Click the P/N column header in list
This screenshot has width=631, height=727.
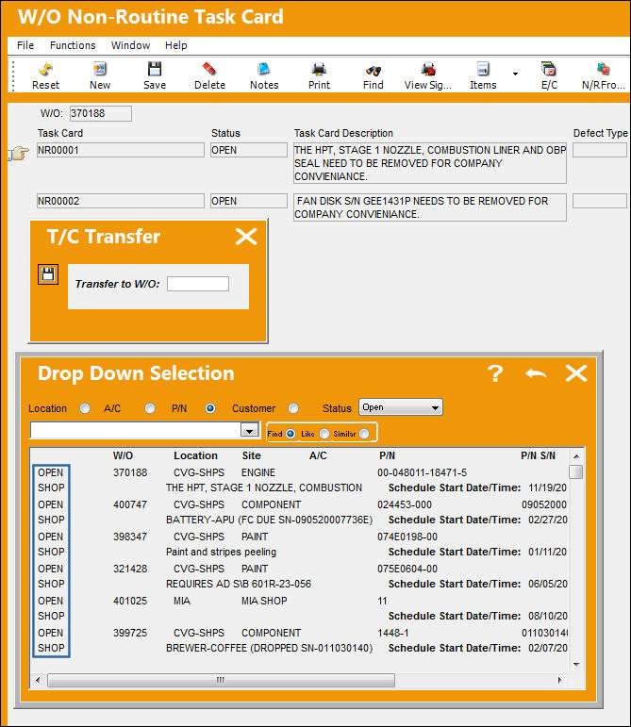click(387, 455)
